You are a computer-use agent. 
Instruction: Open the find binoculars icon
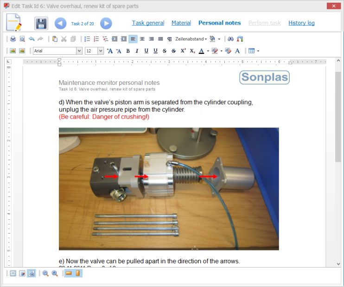click(230, 39)
